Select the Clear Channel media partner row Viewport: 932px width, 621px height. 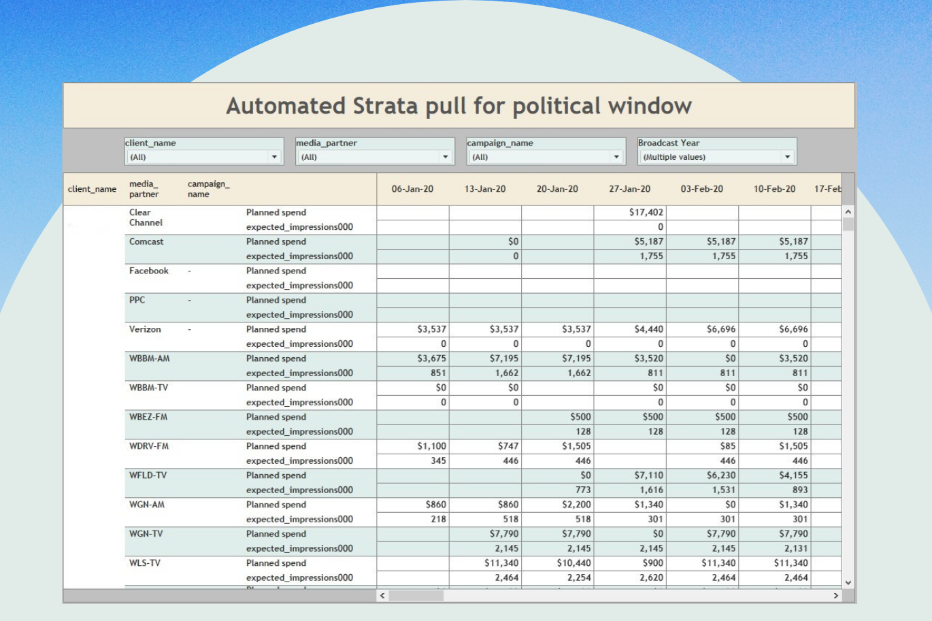pos(146,218)
